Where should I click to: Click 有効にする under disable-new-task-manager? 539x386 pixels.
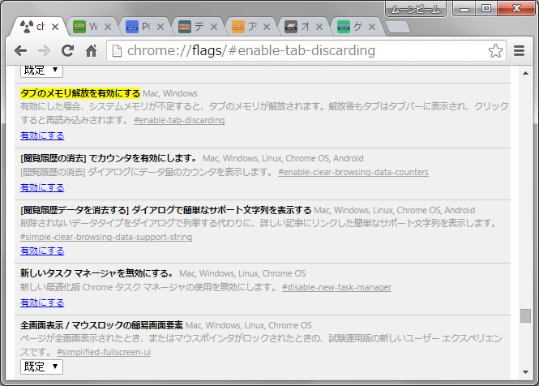42,302
